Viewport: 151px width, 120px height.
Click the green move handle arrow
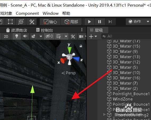[32, 89]
